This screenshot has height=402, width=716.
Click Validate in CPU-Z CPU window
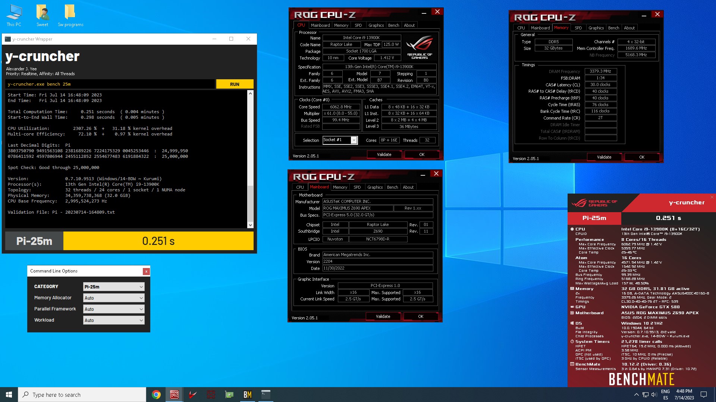point(384,154)
